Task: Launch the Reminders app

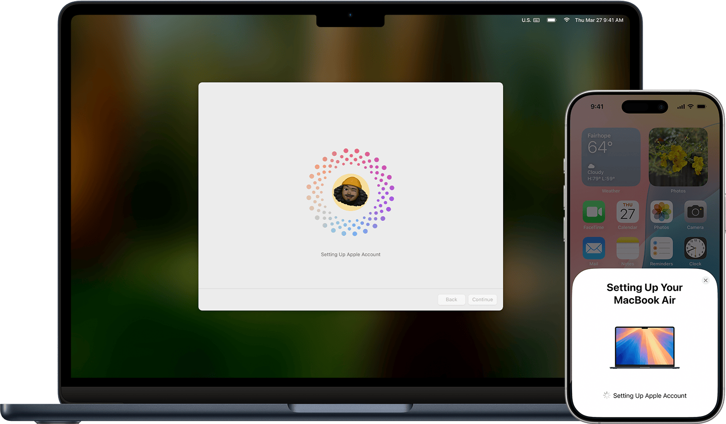Action: pyautogui.click(x=661, y=248)
